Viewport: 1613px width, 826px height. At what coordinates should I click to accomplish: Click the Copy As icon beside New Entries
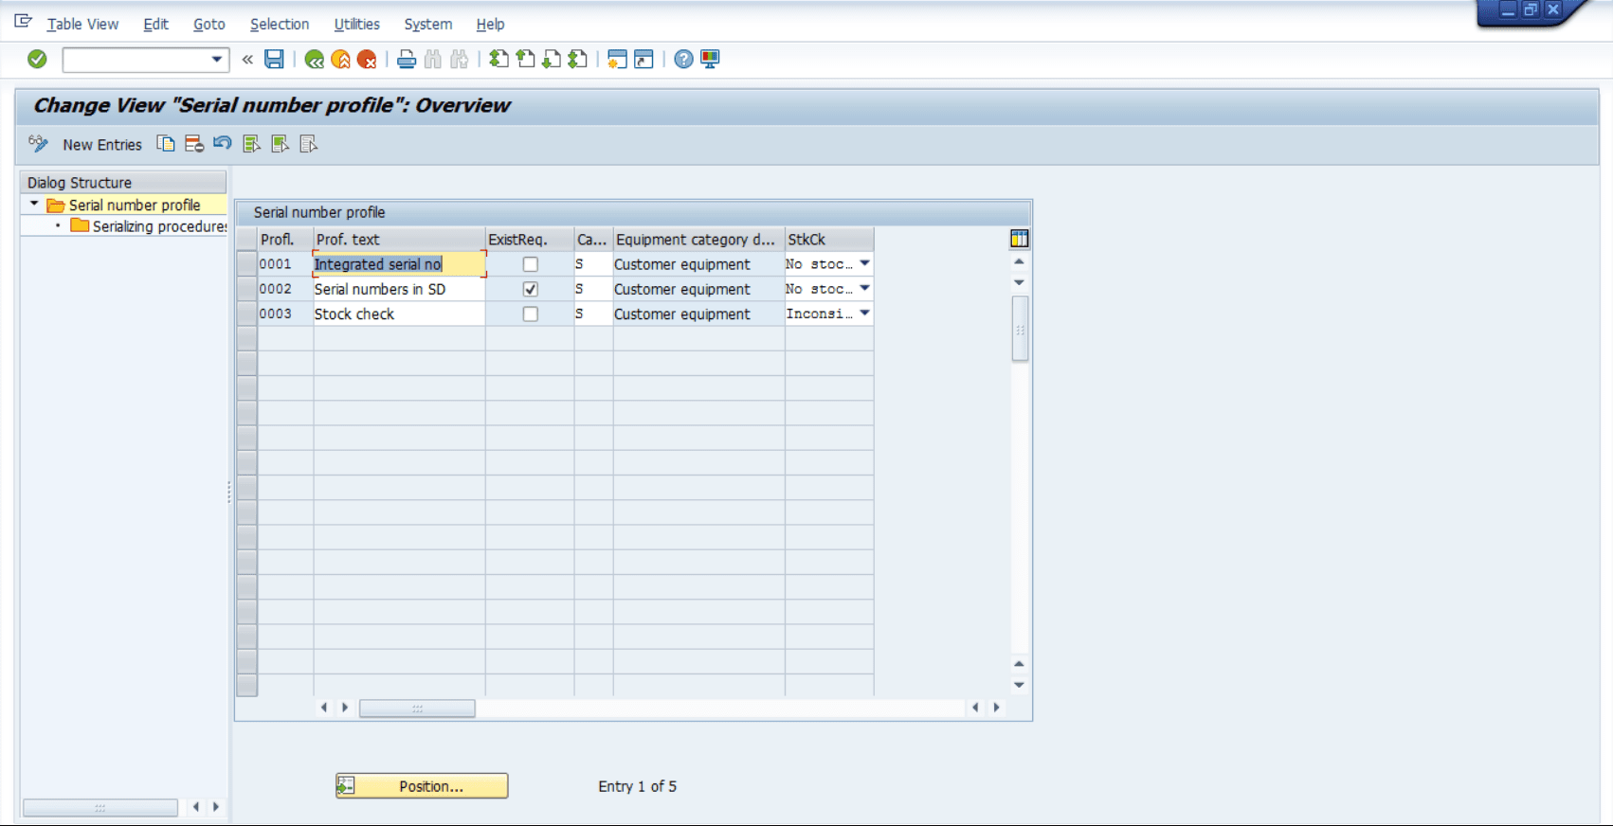[166, 144]
